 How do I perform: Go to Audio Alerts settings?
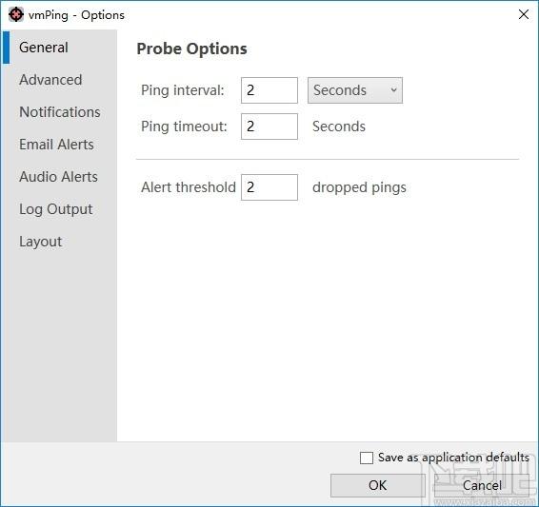pyautogui.click(x=58, y=176)
